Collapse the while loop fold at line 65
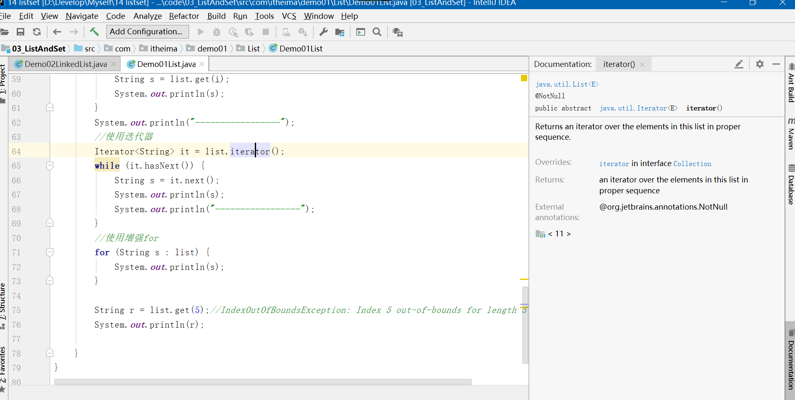The image size is (795, 400). (x=50, y=166)
